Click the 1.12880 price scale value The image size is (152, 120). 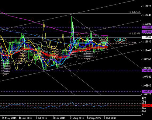pos(147,41)
